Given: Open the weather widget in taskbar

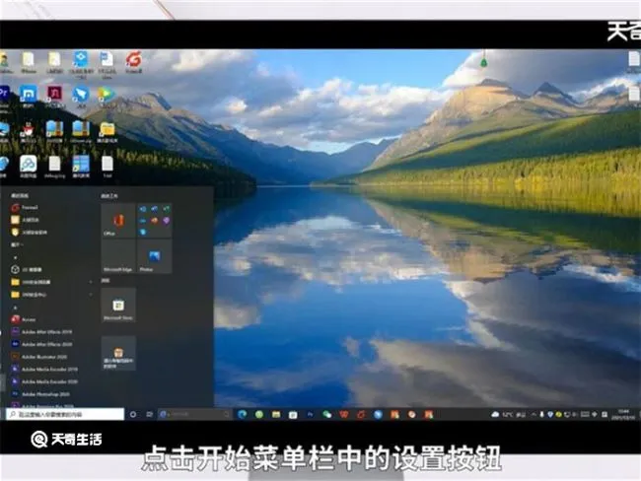Looking at the screenshot, I should pyautogui.click(x=509, y=414).
